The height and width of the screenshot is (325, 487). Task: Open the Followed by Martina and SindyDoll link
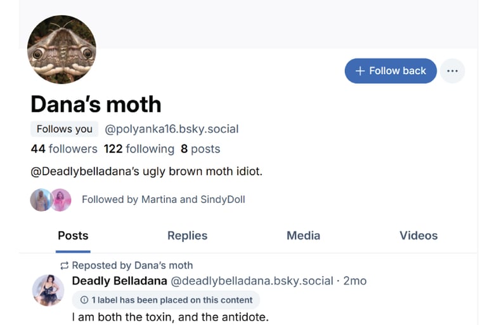[163, 200]
